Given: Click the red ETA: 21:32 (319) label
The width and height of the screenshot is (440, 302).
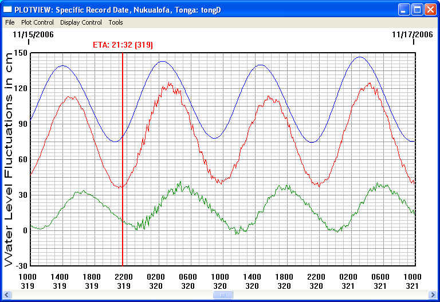Looking at the screenshot, I should [123, 45].
